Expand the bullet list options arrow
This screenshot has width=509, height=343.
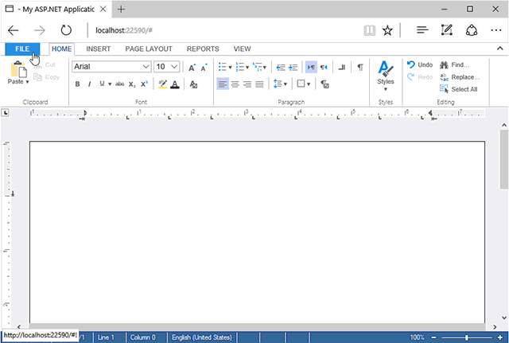coord(230,68)
